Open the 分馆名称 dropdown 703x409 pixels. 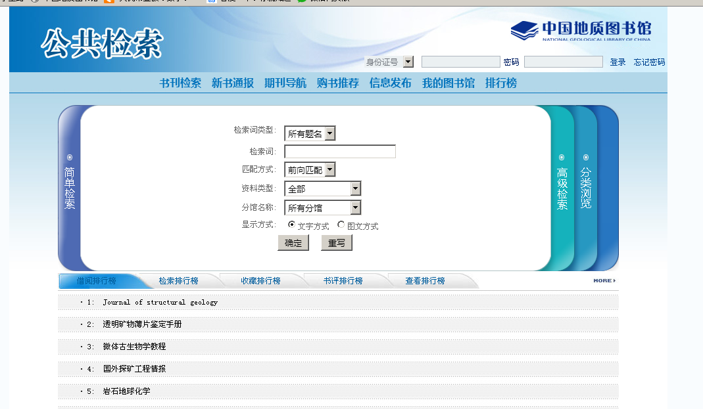pos(355,208)
